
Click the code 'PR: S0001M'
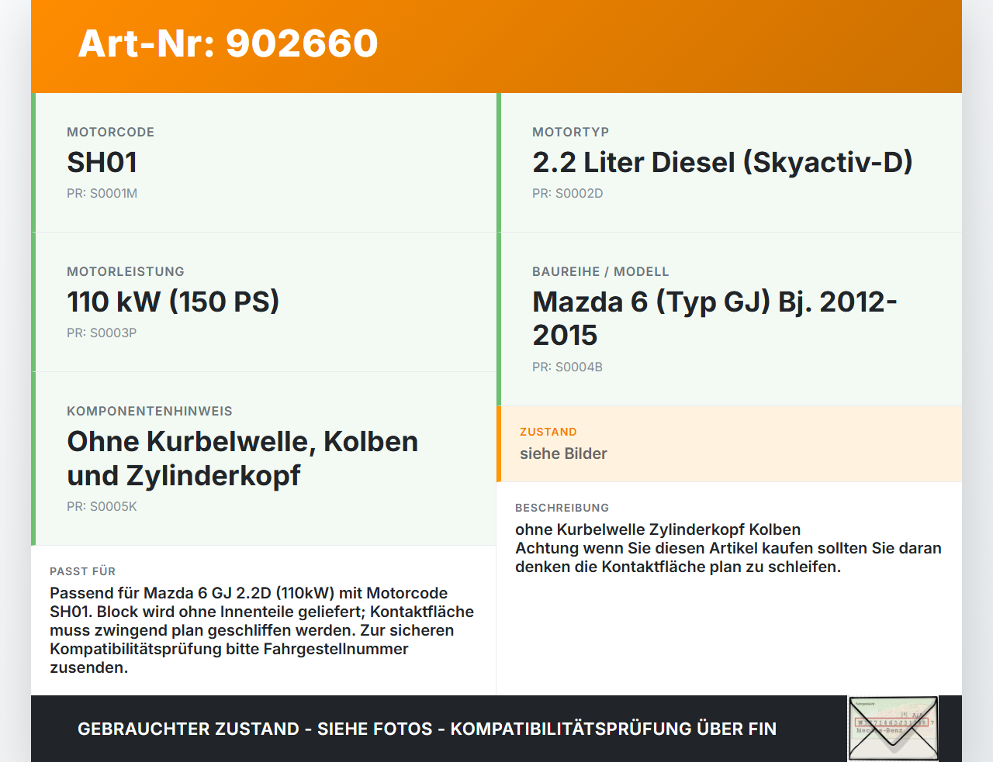point(102,193)
